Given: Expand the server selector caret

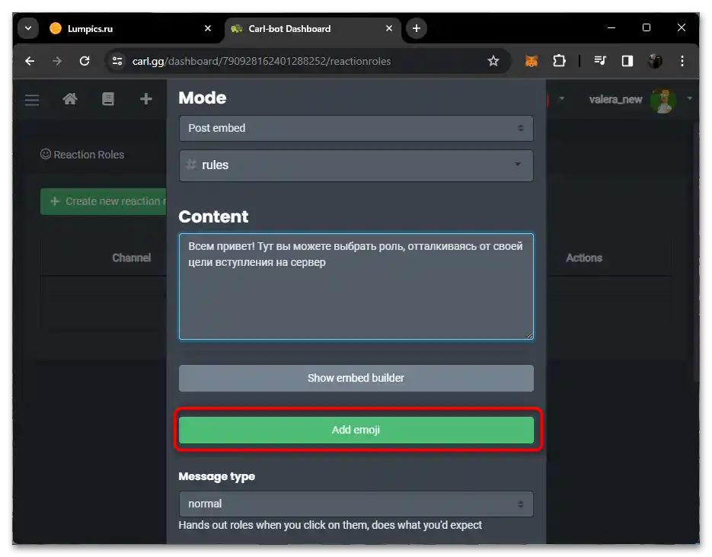Looking at the screenshot, I should 562,98.
